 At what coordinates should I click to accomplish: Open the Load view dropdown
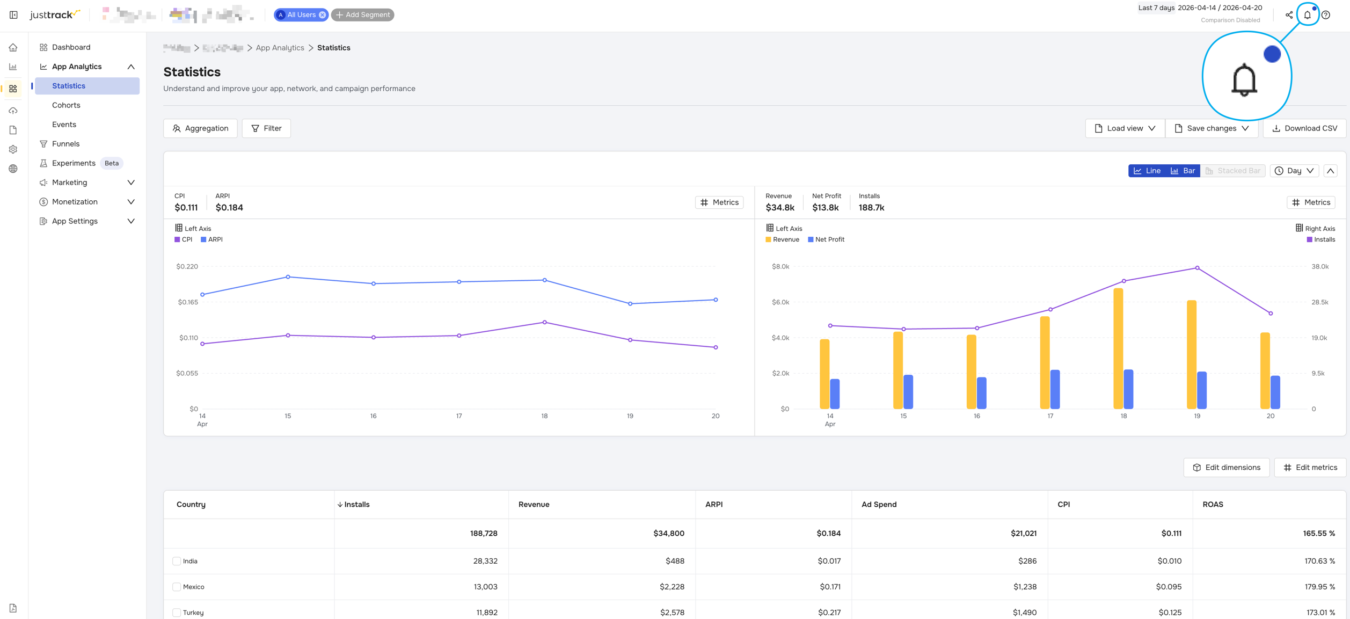[1125, 128]
